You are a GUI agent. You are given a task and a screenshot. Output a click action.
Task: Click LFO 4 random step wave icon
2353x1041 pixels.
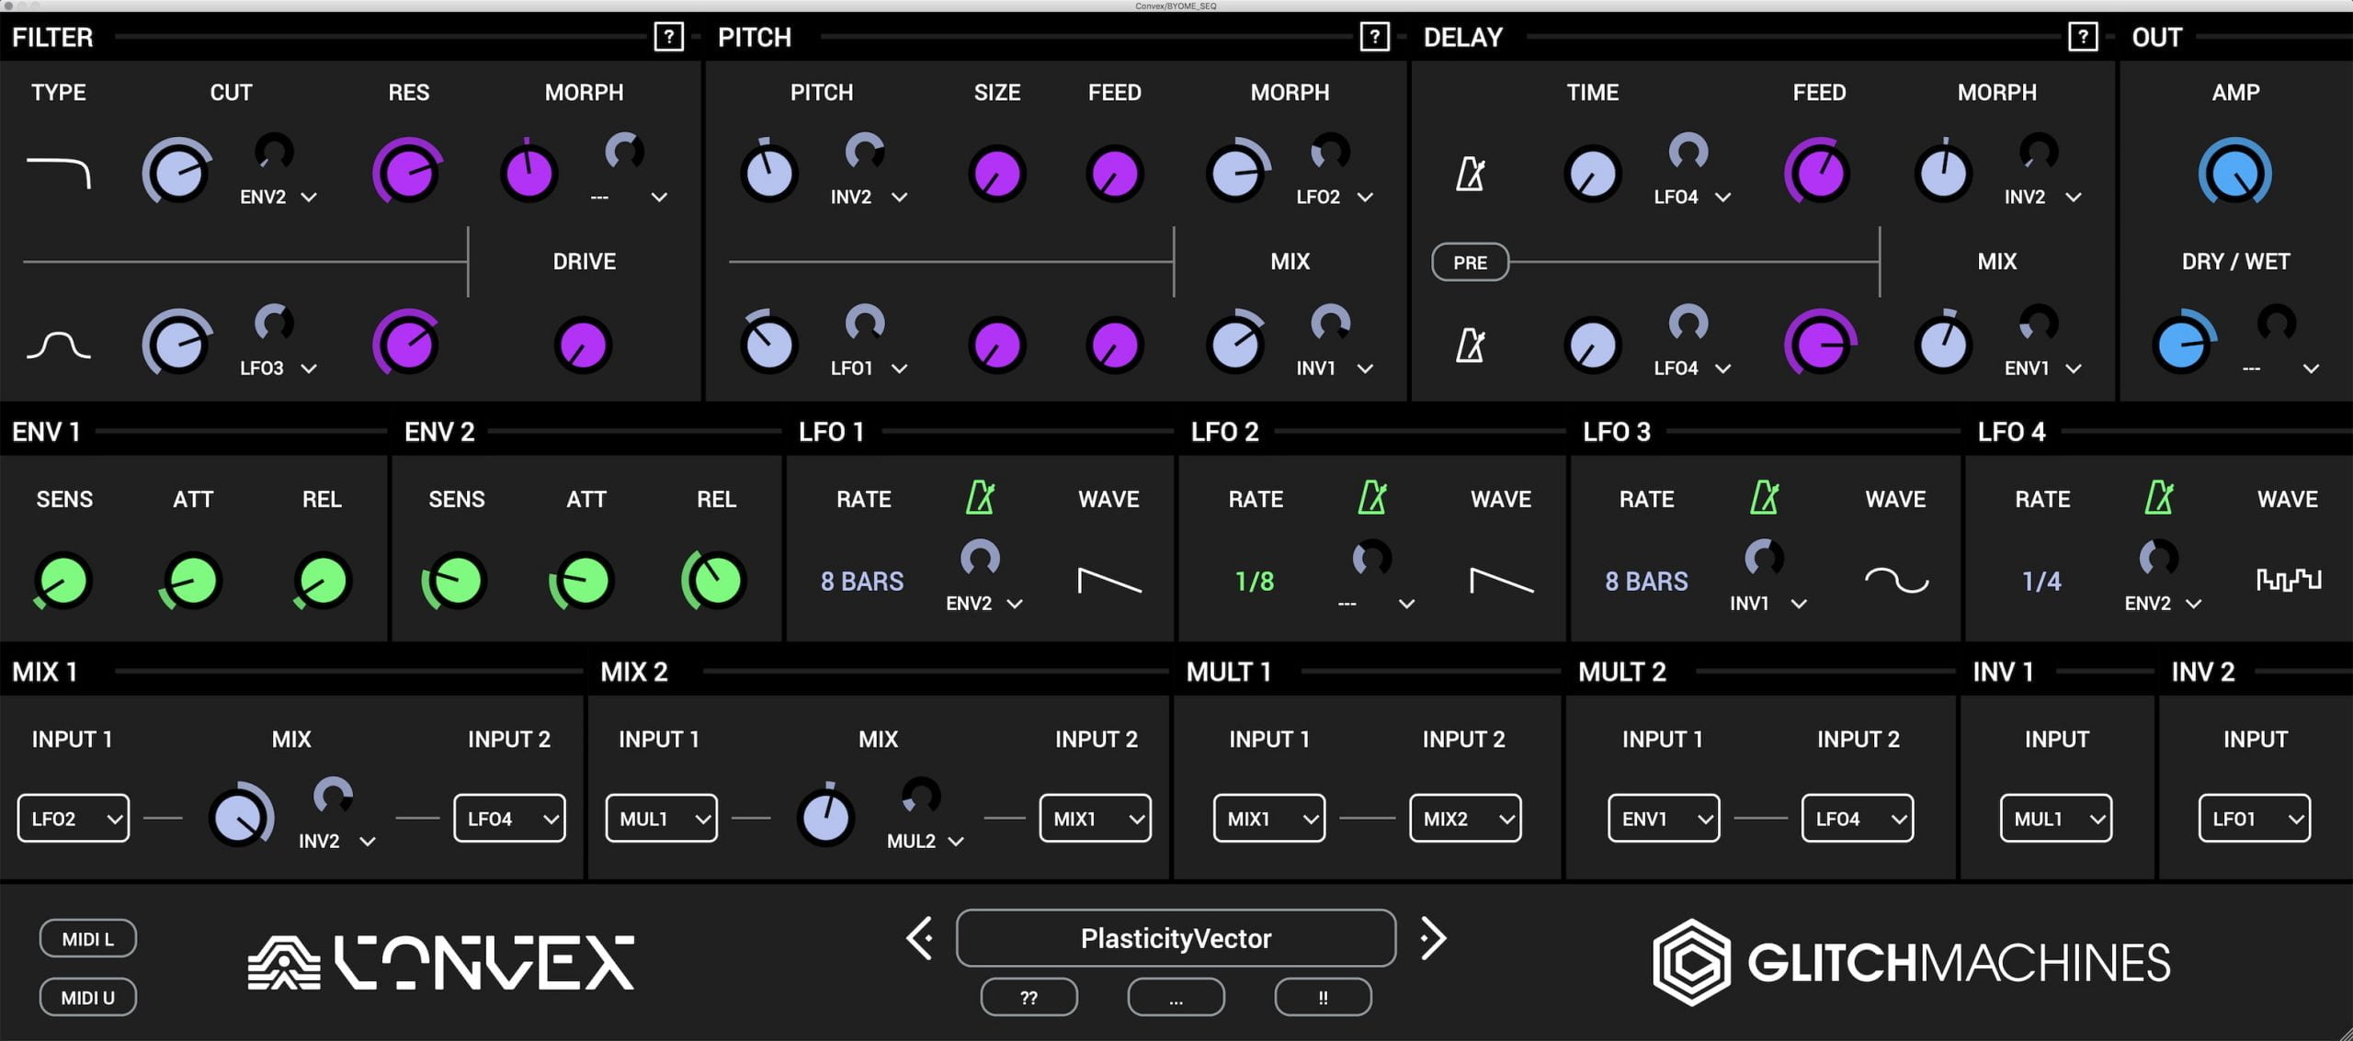(2288, 580)
